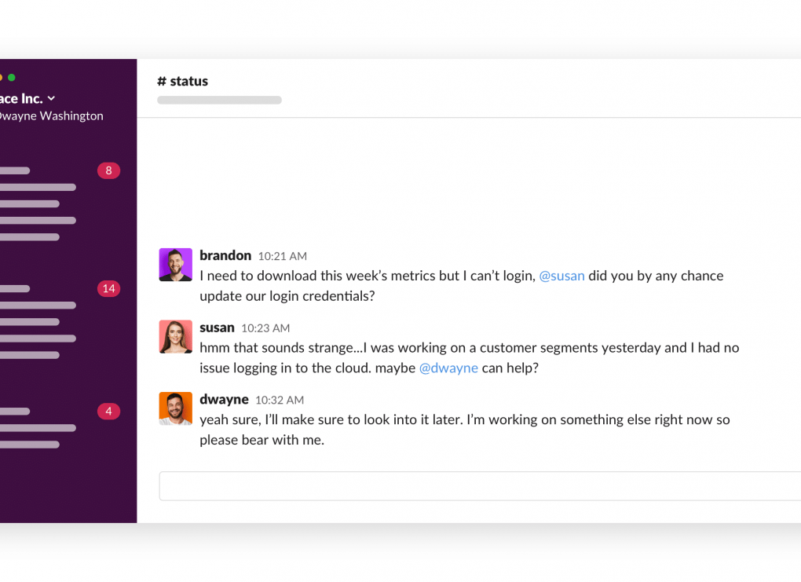Open susan's profile avatar
The height and width of the screenshot is (582, 801).
176,337
